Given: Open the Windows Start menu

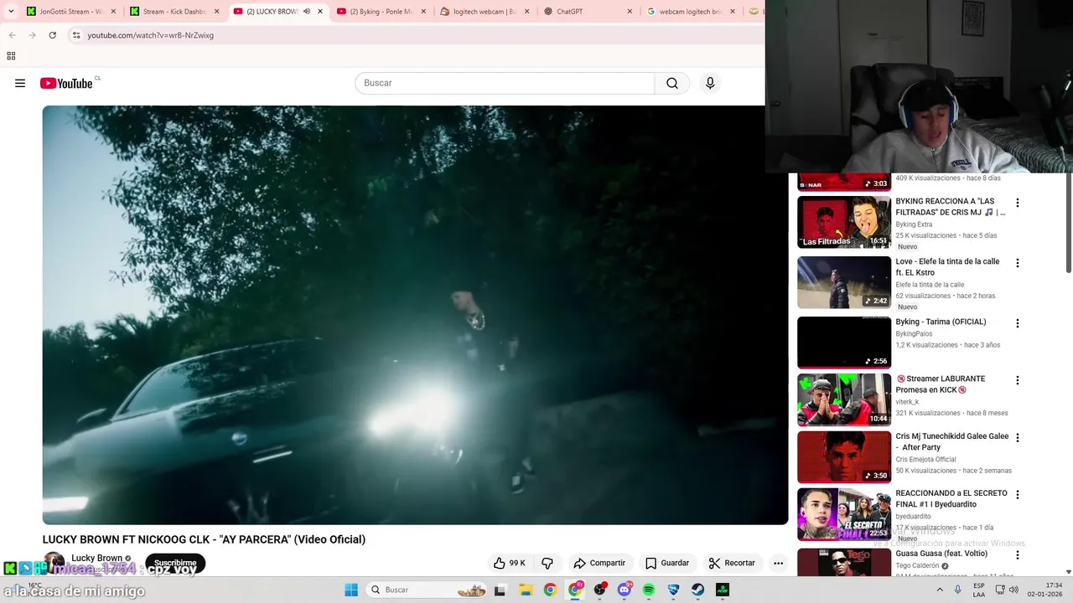Looking at the screenshot, I should [x=351, y=590].
